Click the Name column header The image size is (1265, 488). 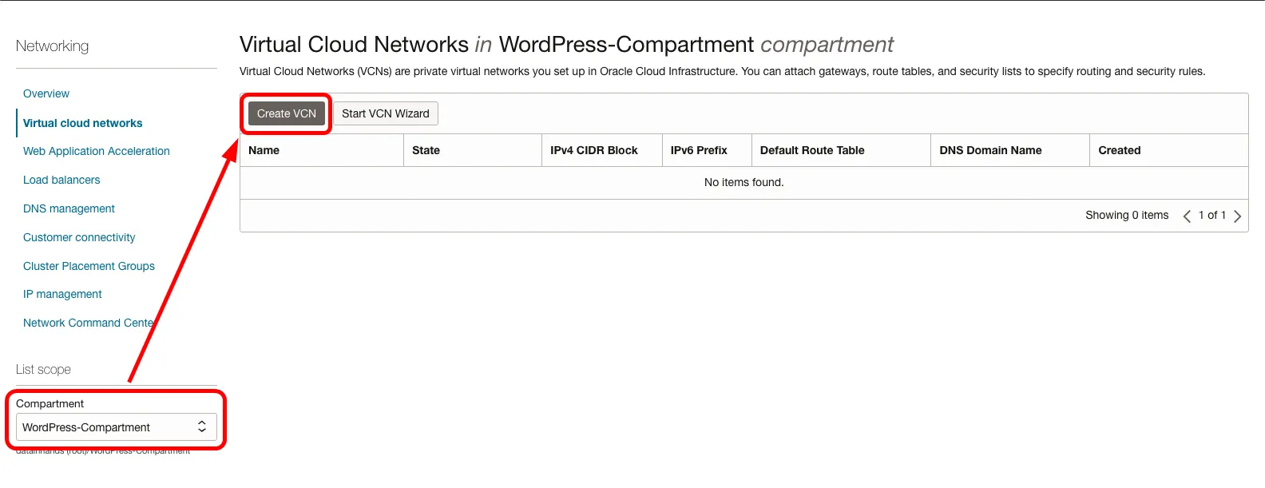click(264, 150)
